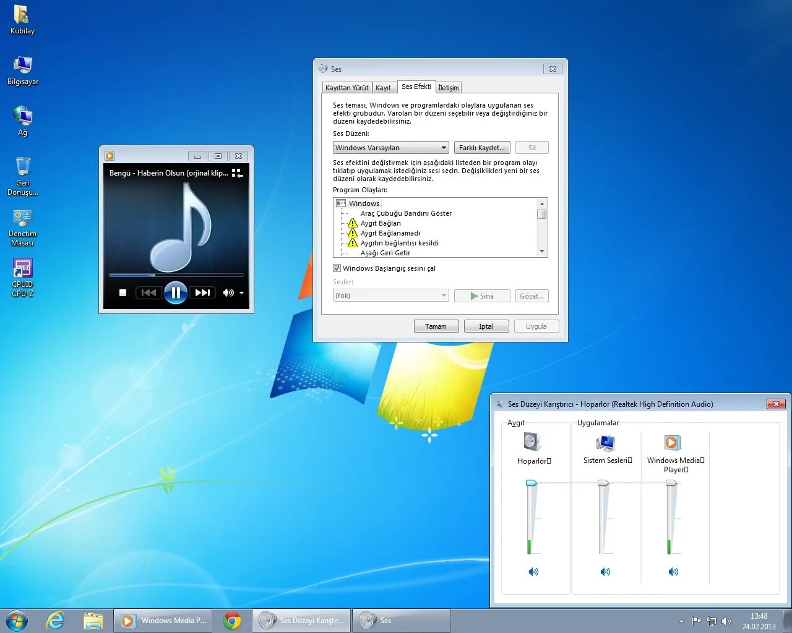This screenshot has height=633, width=792.
Task: Click the media player seek bar
Action: (x=176, y=275)
